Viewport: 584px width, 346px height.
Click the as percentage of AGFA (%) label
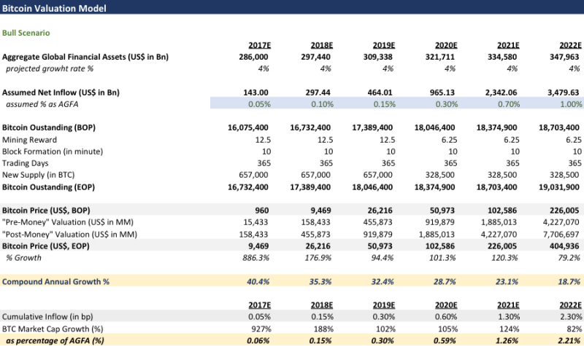[55, 340]
